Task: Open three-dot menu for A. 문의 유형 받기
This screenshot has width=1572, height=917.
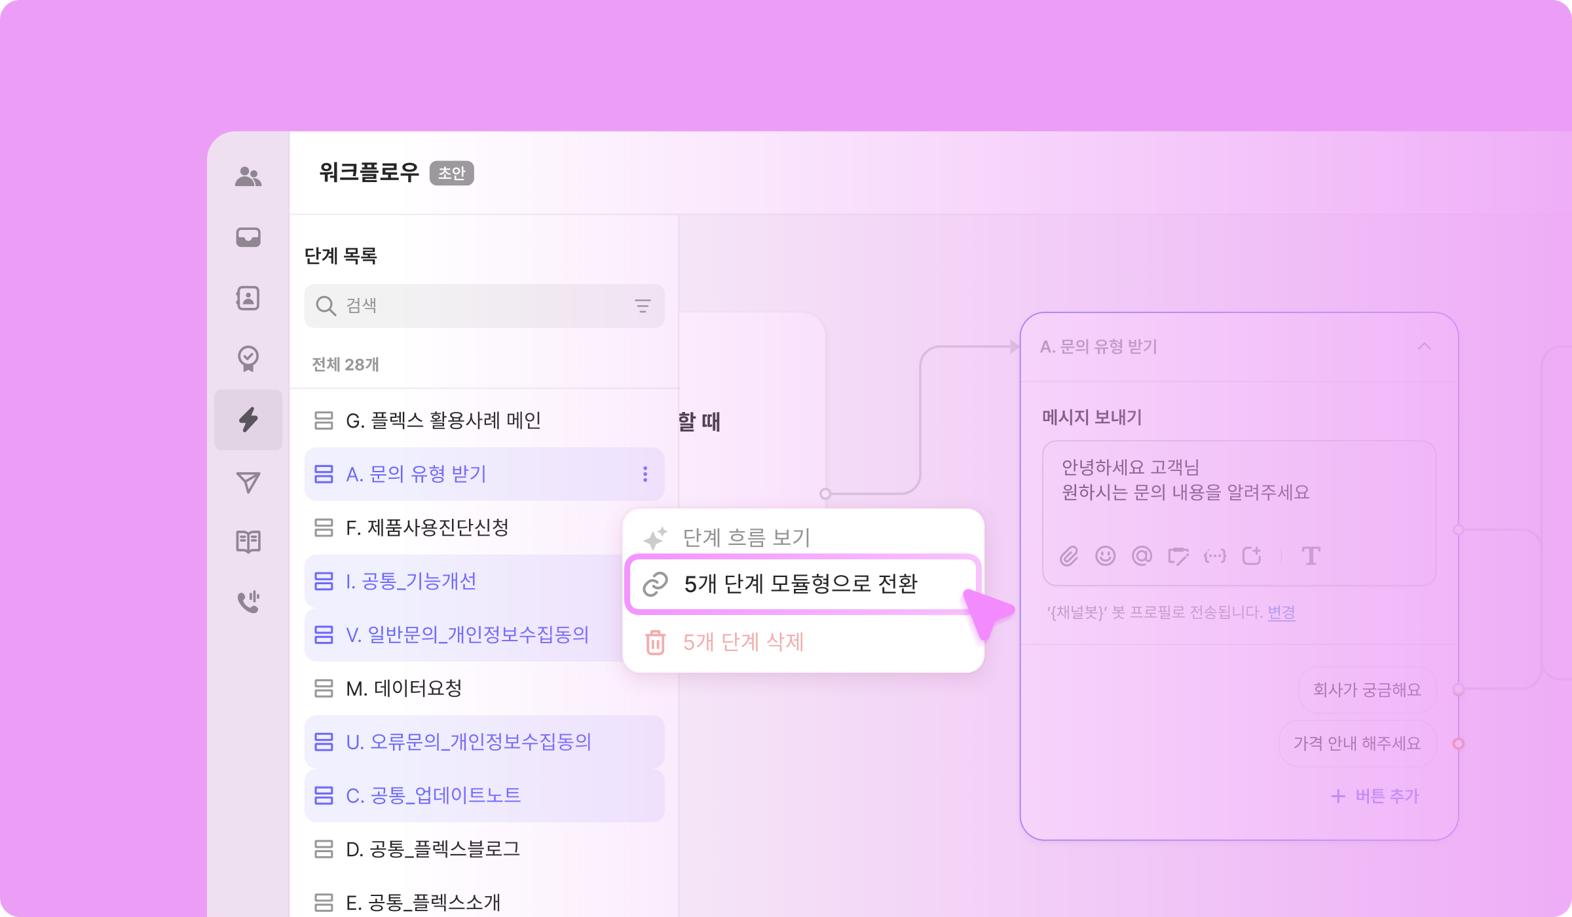Action: point(645,474)
